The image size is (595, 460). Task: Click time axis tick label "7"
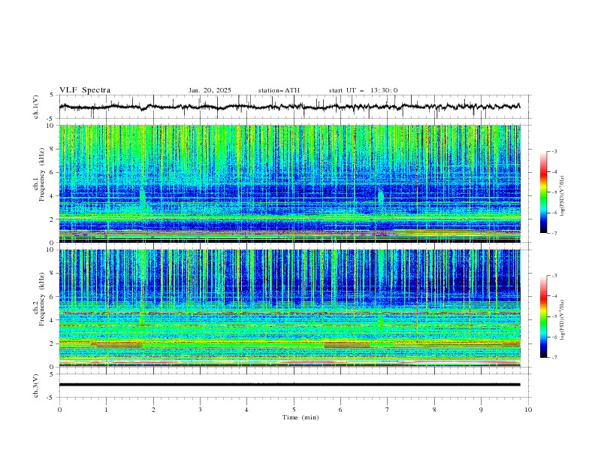[388, 410]
